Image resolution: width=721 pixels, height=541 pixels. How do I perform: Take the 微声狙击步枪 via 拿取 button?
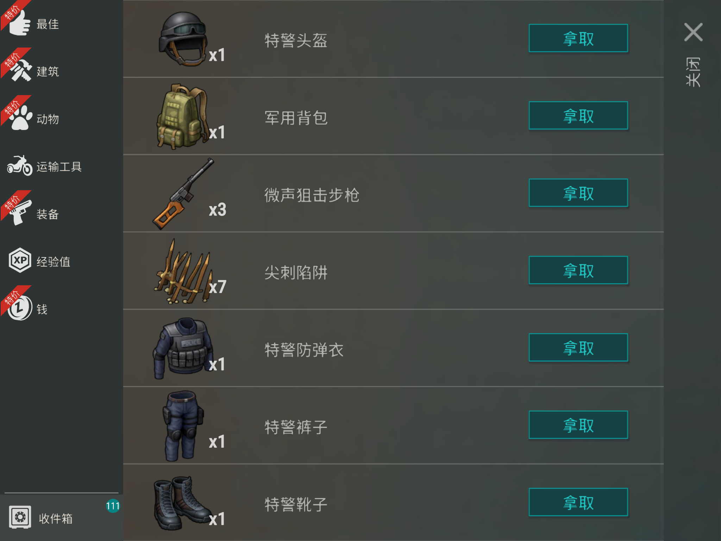tap(578, 193)
